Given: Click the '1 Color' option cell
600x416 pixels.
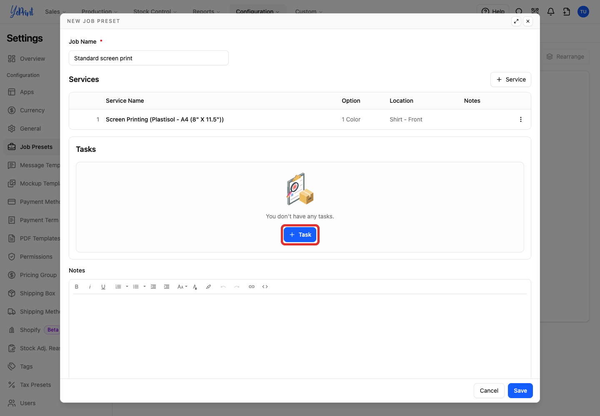Looking at the screenshot, I should click(x=351, y=119).
